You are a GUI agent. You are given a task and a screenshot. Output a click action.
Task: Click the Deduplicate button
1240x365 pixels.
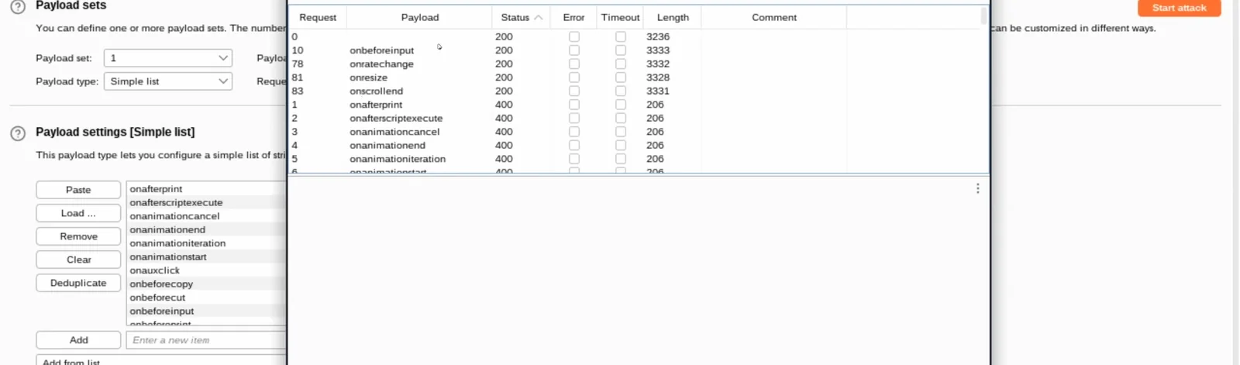(78, 283)
